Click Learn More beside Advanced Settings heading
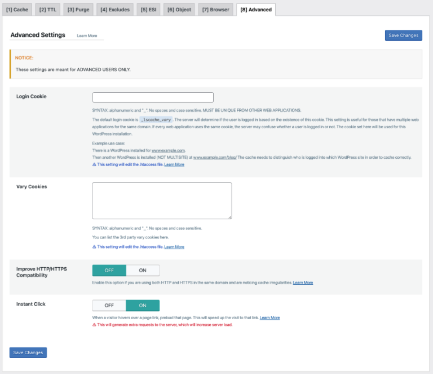The image size is (433, 374). (x=87, y=36)
